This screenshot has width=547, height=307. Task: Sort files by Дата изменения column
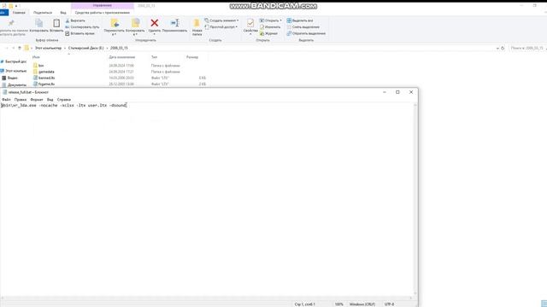tap(121, 57)
